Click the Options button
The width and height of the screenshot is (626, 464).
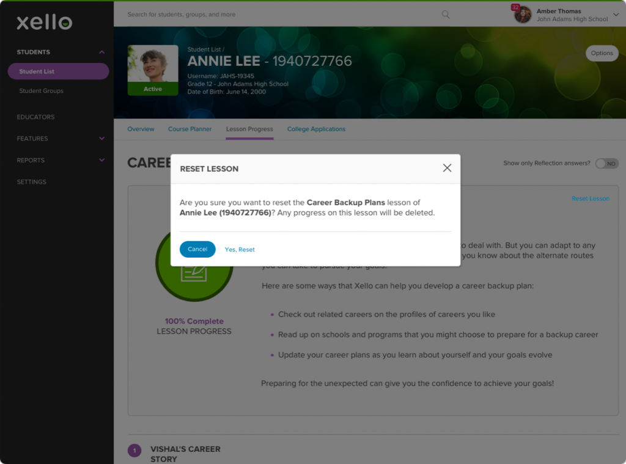602,53
